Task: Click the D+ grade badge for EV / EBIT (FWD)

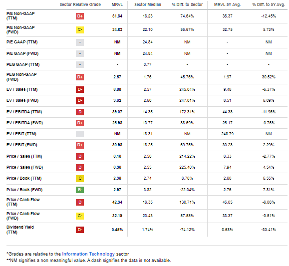Action: [80, 145]
